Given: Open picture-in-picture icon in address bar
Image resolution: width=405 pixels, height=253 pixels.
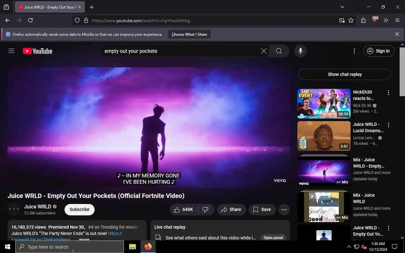Looking at the screenshot, I should (x=342, y=21).
